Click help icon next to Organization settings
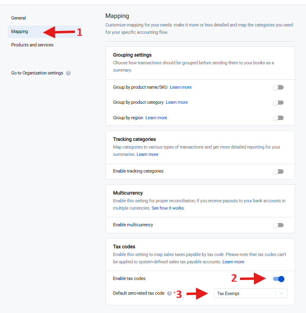 tap(68, 73)
